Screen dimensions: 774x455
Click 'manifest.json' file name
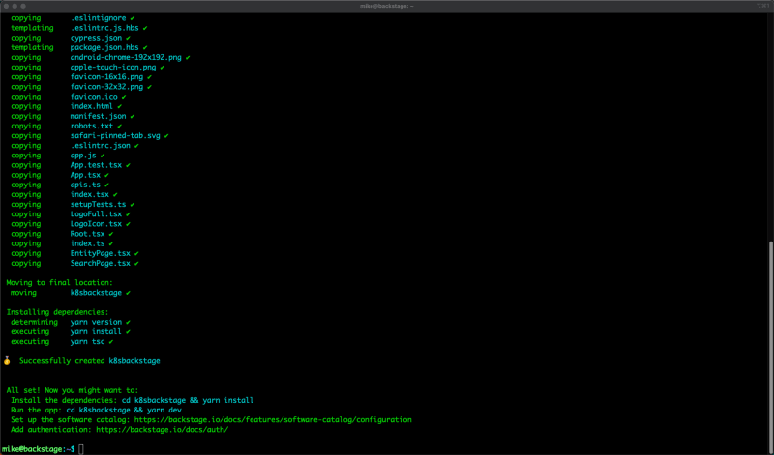(99, 116)
